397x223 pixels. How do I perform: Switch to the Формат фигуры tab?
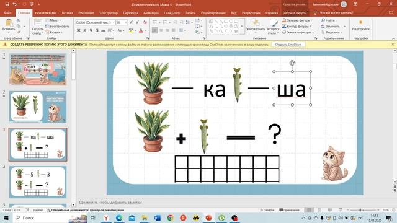(x=295, y=12)
